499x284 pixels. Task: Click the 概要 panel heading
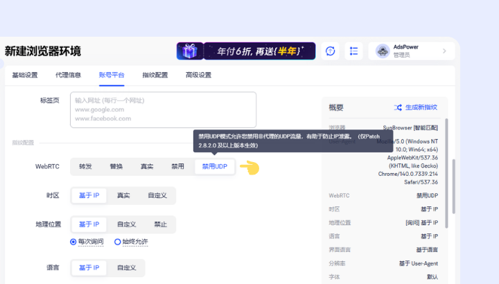336,107
